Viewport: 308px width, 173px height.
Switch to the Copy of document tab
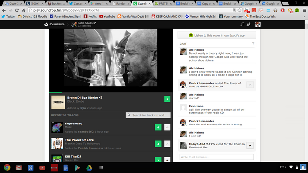206,3
